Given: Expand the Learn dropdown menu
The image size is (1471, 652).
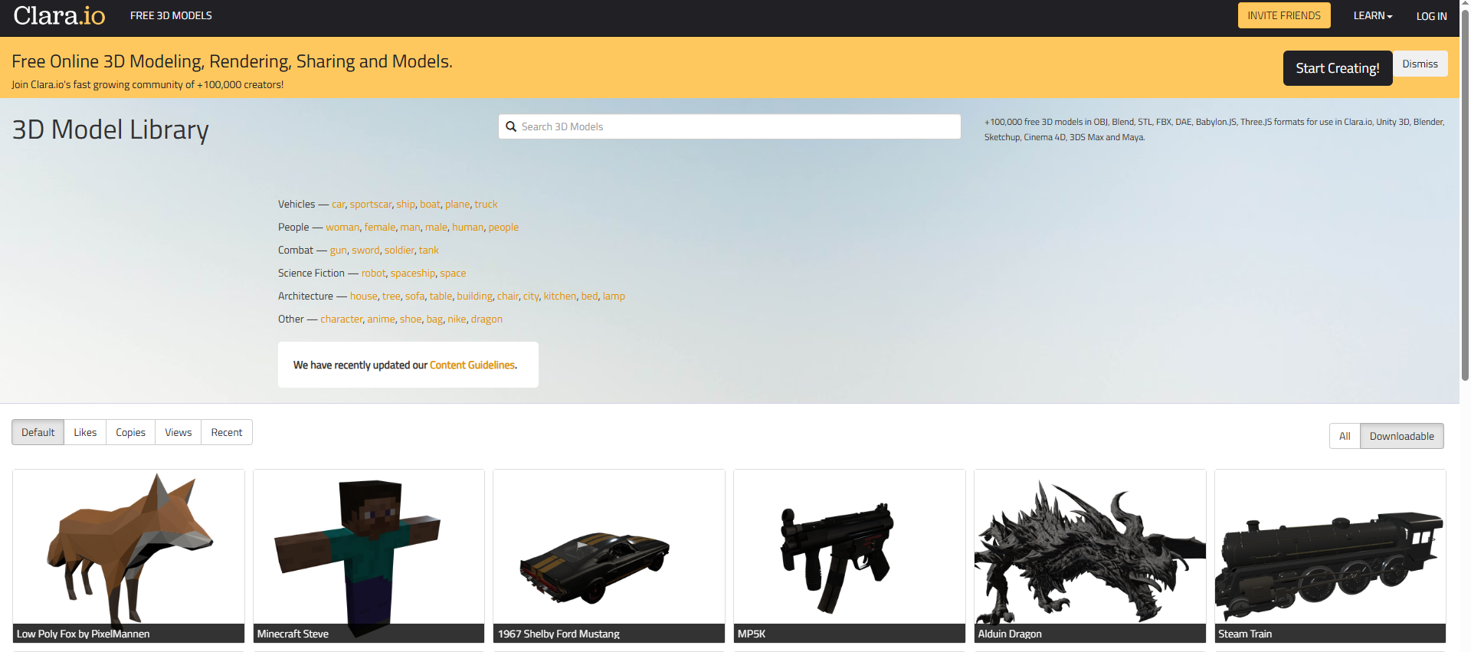Looking at the screenshot, I should [1372, 16].
